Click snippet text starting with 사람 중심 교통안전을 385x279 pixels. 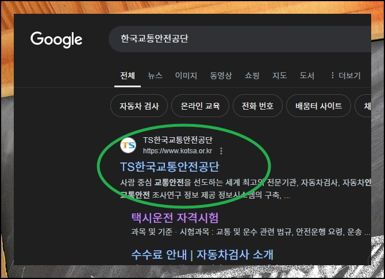tap(245, 189)
